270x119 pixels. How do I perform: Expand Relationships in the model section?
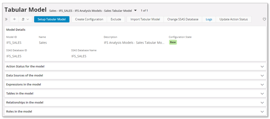[262, 103]
